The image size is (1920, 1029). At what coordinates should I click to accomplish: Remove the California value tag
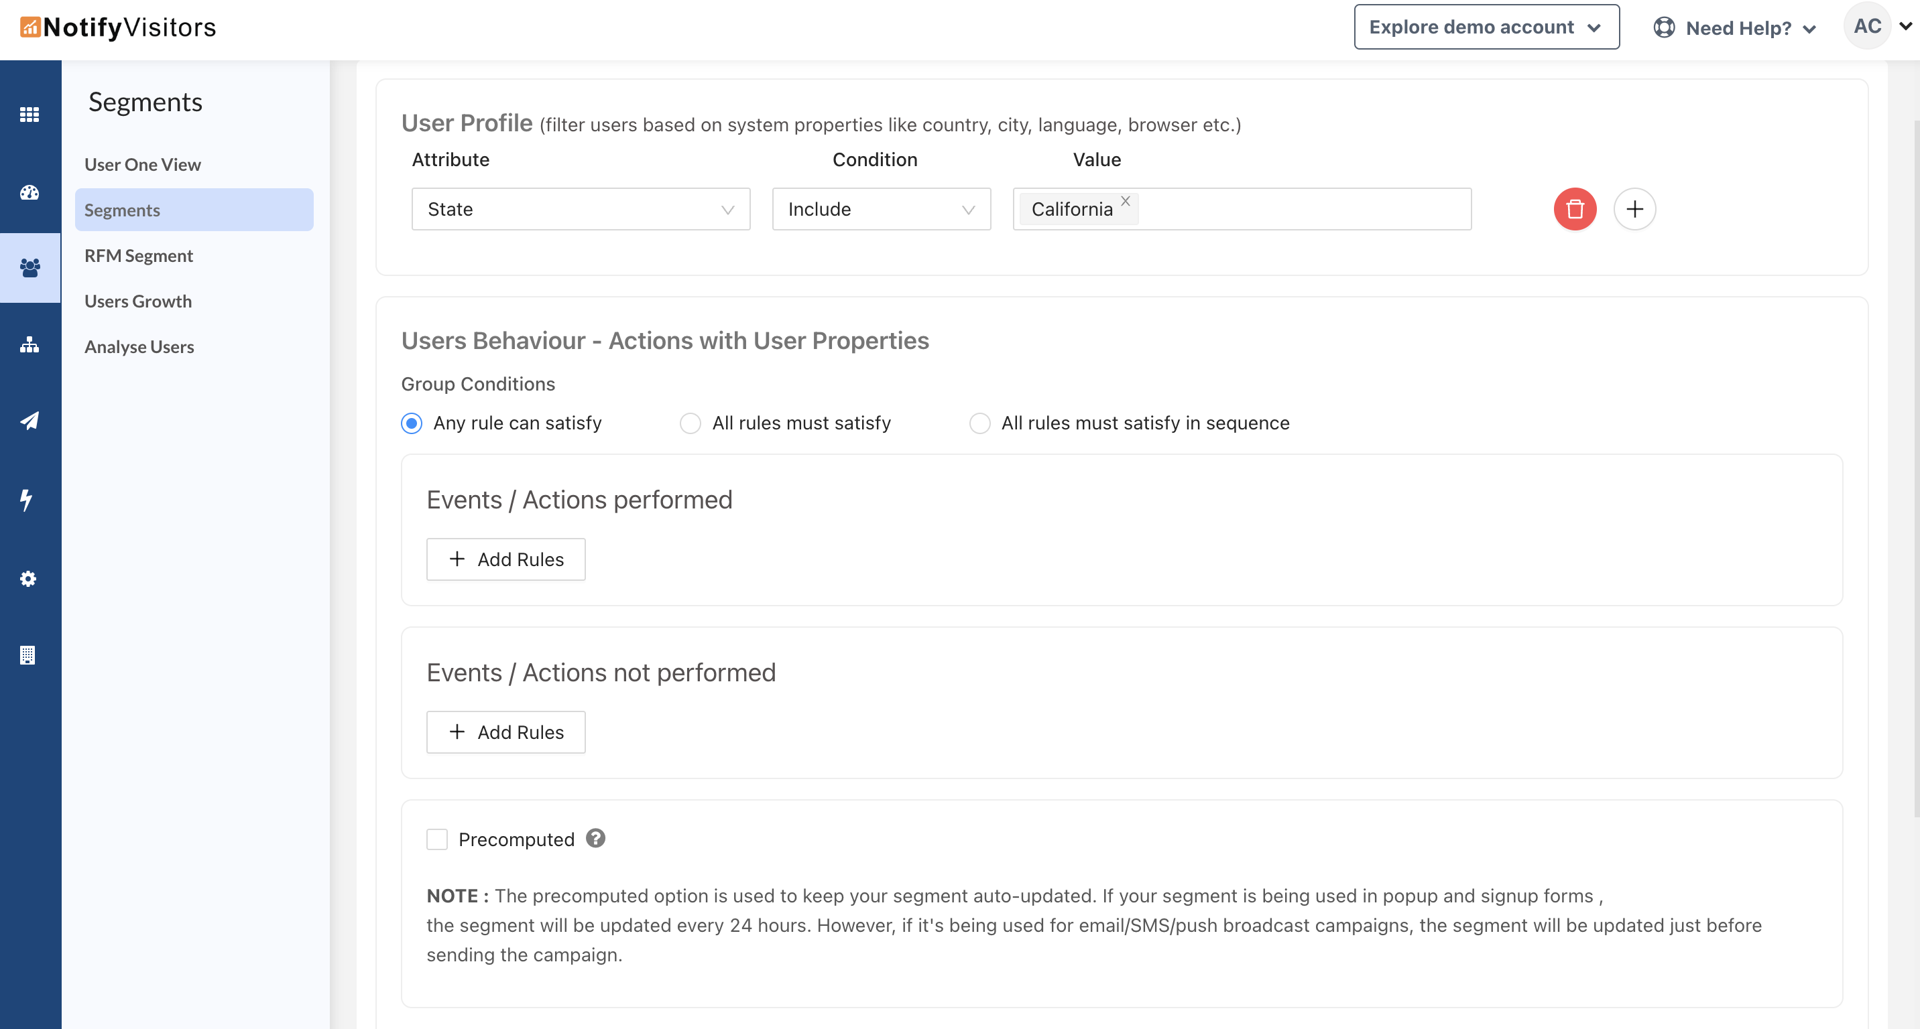pos(1126,201)
